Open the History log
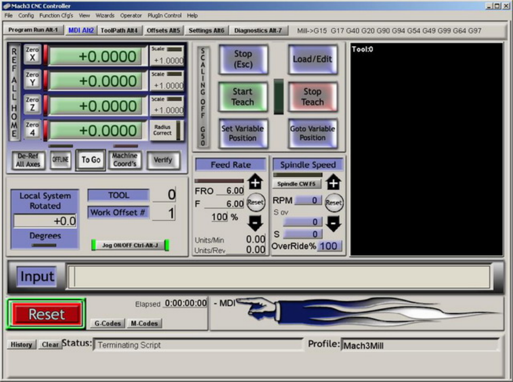 pos(21,344)
